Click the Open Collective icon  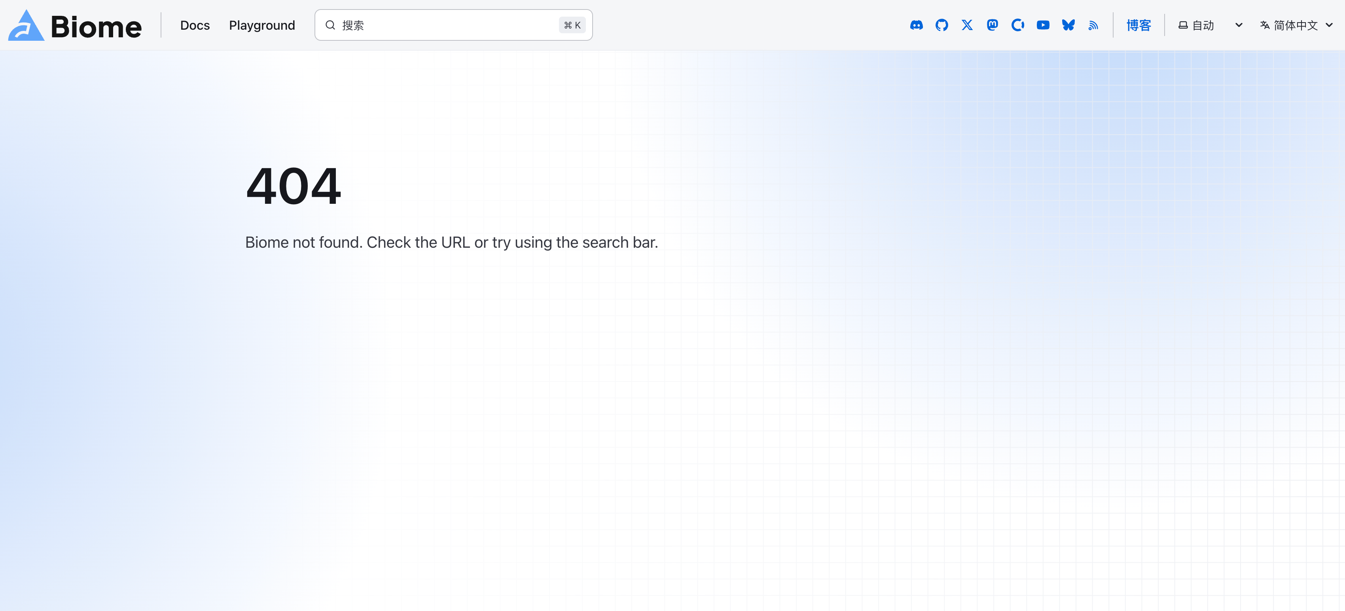click(x=1017, y=25)
